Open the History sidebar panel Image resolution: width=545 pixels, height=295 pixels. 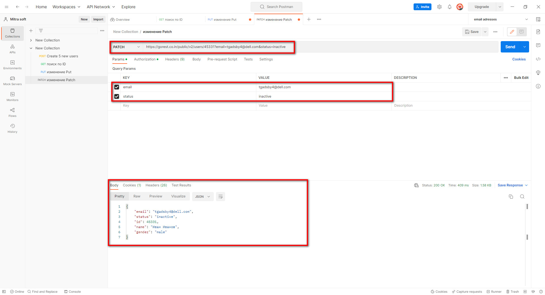coord(12,128)
